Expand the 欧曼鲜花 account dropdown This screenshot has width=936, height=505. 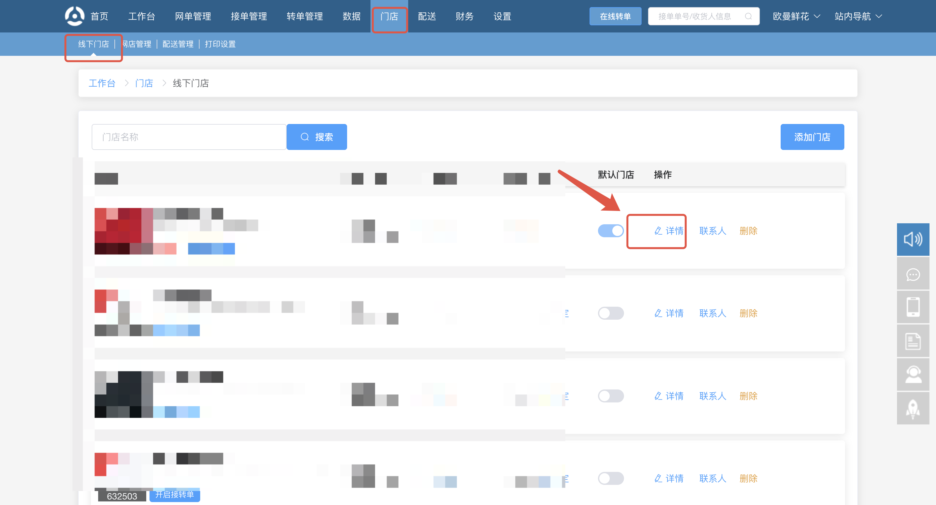pos(796,16)
